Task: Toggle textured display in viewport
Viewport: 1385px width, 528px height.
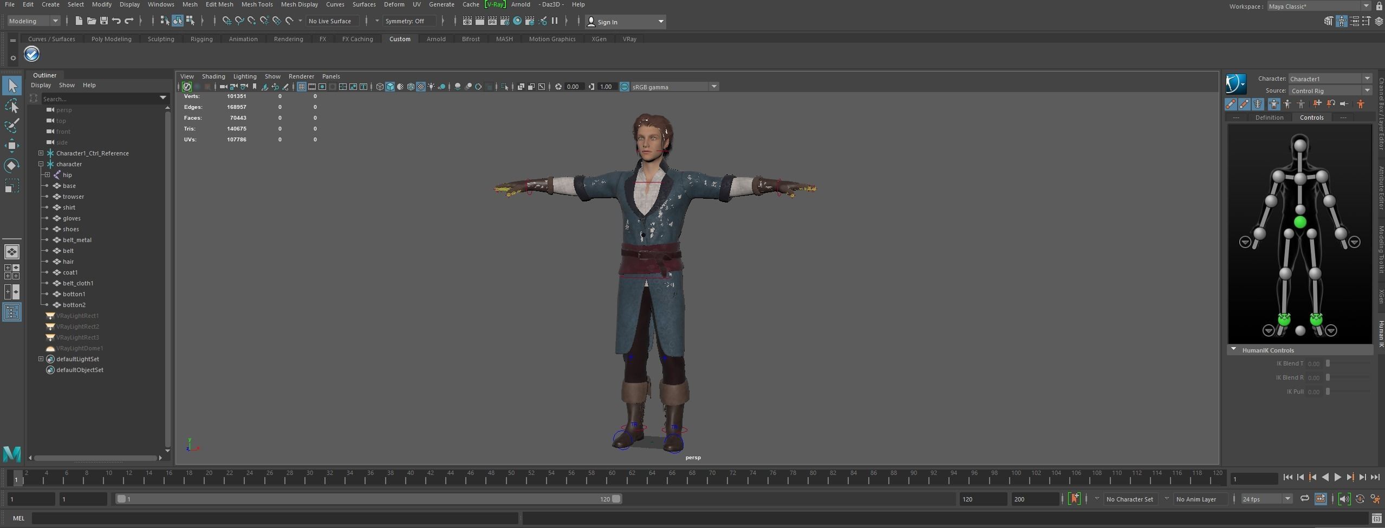Action: [x=421, y=87]
